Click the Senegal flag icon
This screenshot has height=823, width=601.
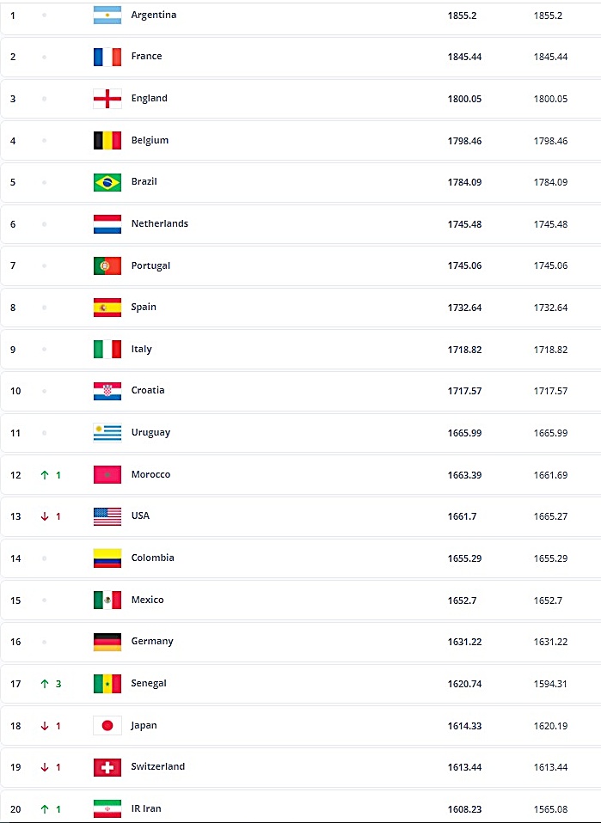pos(107,684)
